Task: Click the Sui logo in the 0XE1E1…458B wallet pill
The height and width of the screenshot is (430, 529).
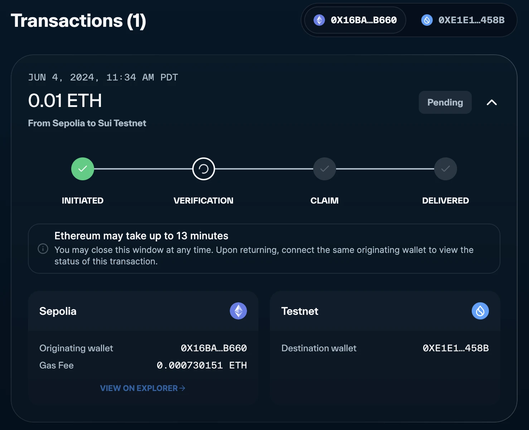Action: coord(427,20)
